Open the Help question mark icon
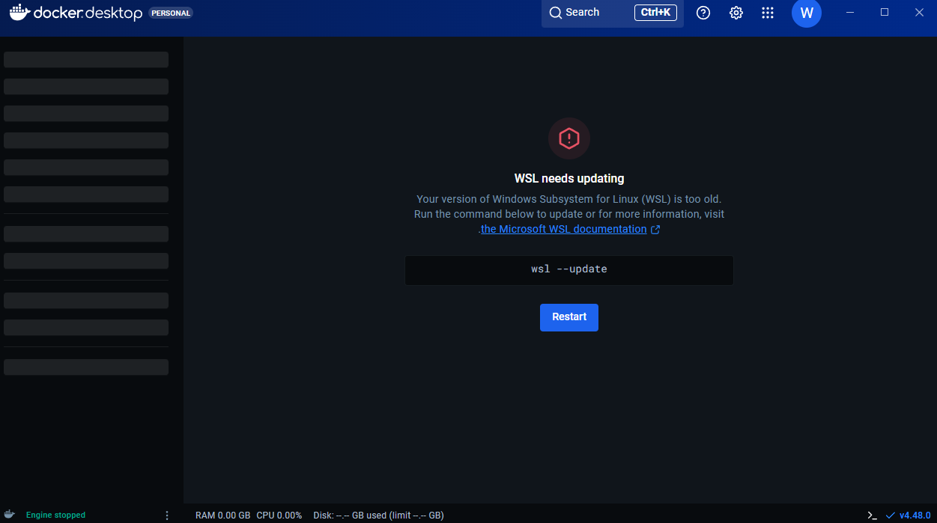 (x=703, y=13)
